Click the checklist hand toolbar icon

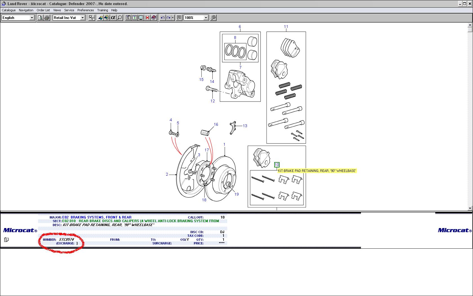tap(92, 18)
